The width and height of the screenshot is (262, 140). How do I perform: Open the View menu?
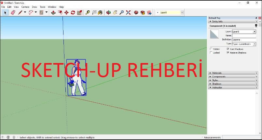tap(16, 7)
